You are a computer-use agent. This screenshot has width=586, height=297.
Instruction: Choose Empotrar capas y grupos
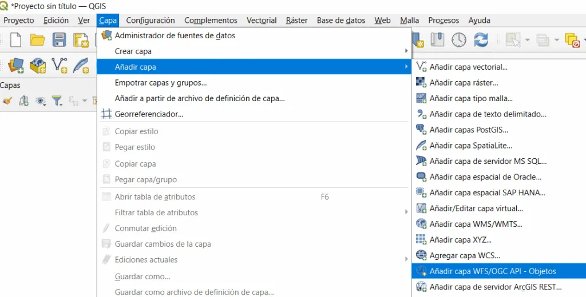coord(254,82)
